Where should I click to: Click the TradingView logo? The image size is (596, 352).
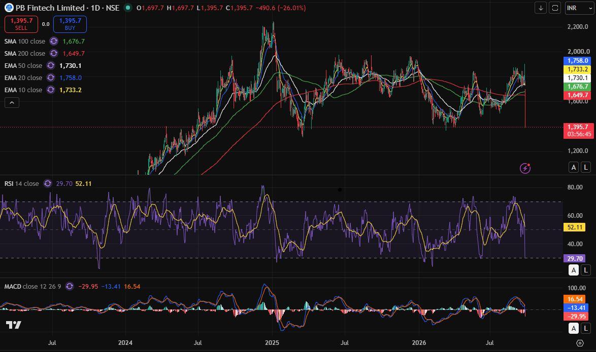point(13,325)
